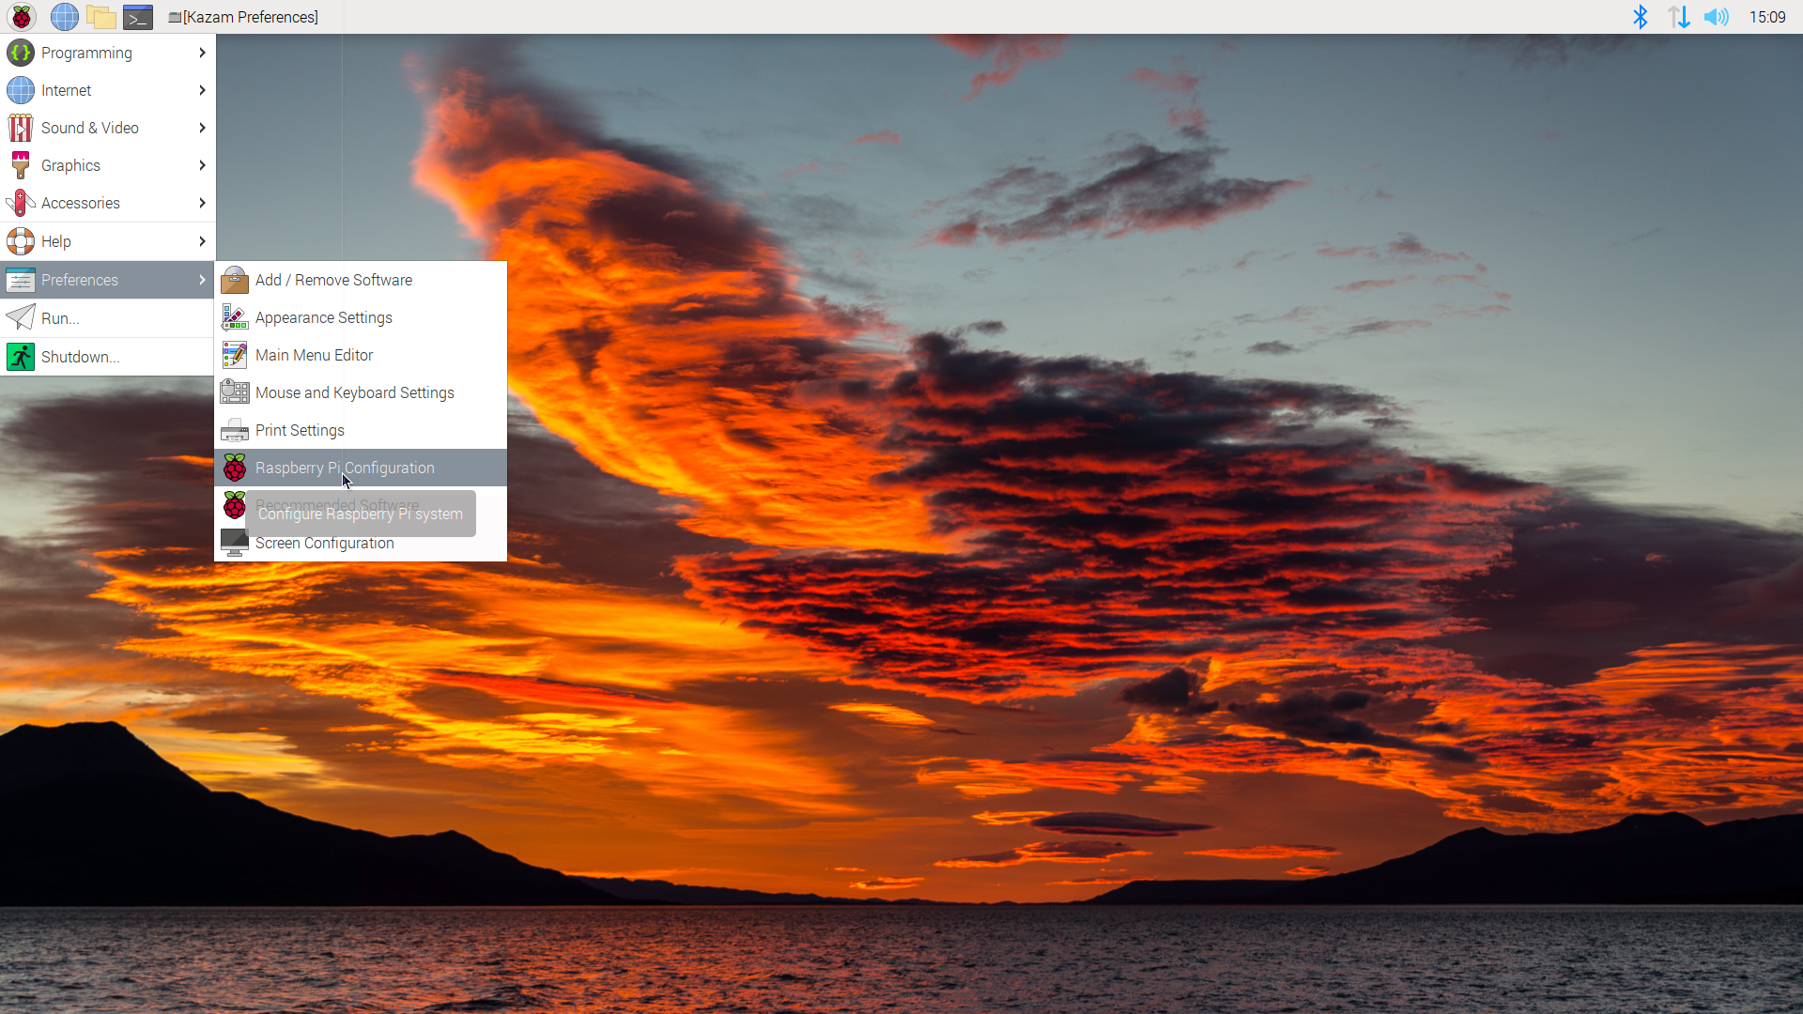The image size is (1803, 1014).
Task: Expand arrow next to Graphics
Action: tap(202, 165)
